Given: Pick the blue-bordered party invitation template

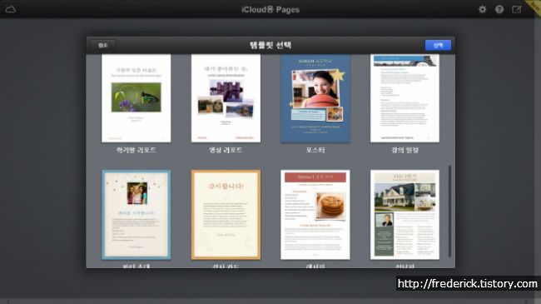Looking at the screenshot, I should (x=136, y=215).
